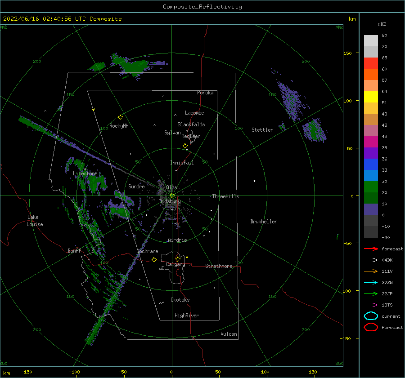Click the Blackfalds label
This screenshot has height=378, width=405.
click(x=191, y=125)
